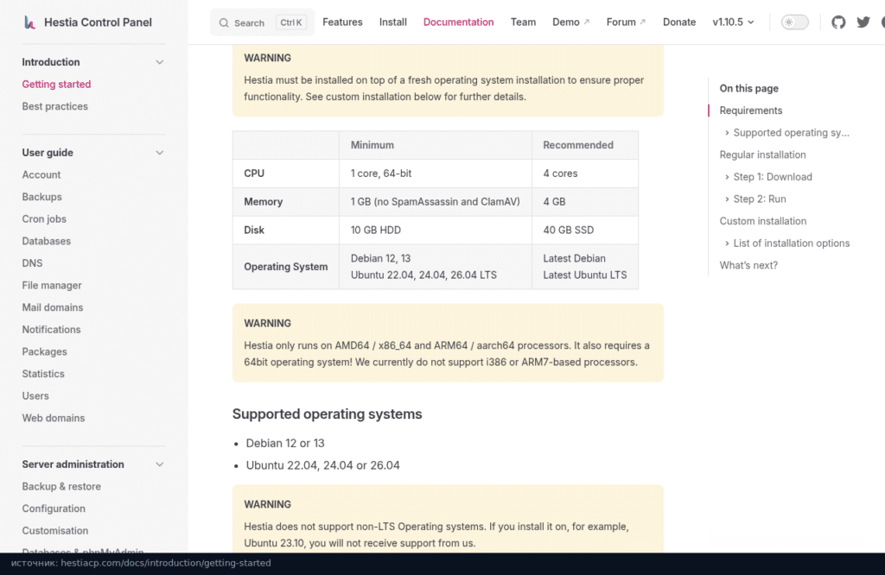Open the DNS guide page

pos(32,263)
